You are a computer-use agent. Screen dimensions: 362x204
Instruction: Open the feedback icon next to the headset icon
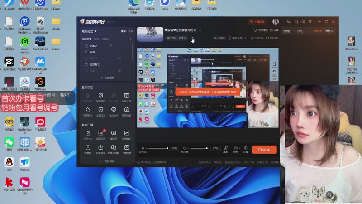tap(303, 21)
